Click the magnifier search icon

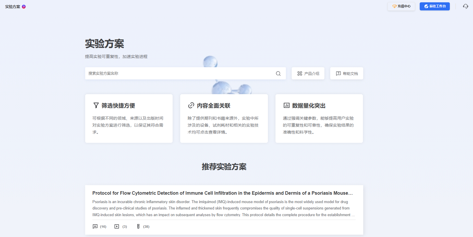(278, 74)
